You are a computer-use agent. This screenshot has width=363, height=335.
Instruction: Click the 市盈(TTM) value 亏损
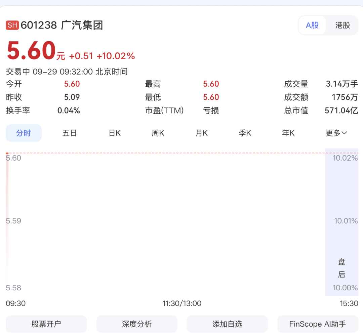click(x=211, y=111)
